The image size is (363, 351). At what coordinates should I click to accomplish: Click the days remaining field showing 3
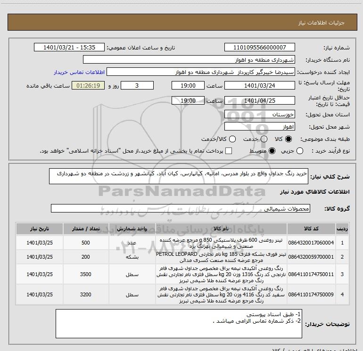137,85
